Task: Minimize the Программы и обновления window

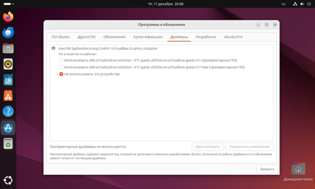Action: [x=258, y=25]
